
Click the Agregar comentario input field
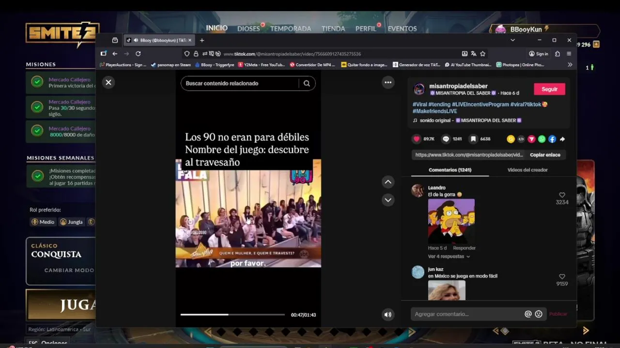point(468,314)
